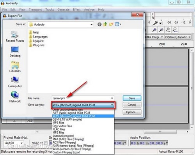Open the microphone meter dropdown arrow
The image size is (195, 155).
click(x=161, y=23)
